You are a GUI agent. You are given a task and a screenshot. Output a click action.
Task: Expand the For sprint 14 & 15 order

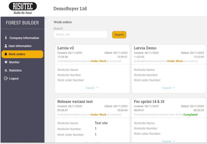pyautogui.click(x=169, y=141)
